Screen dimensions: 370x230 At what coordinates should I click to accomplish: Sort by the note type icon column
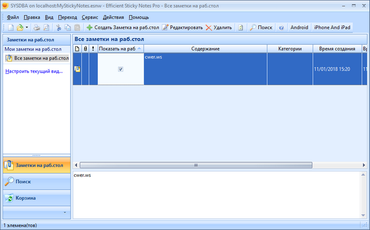77,49
